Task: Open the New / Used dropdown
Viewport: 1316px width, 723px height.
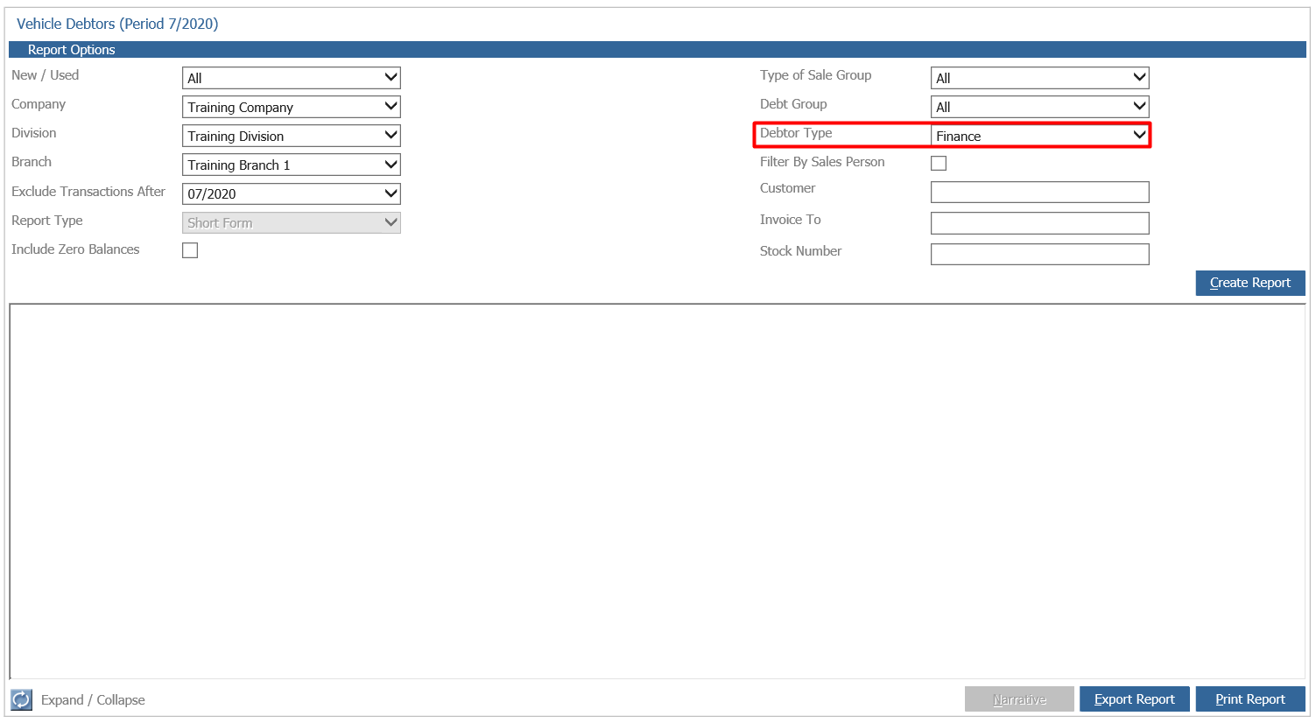Action: click(292, 78)
